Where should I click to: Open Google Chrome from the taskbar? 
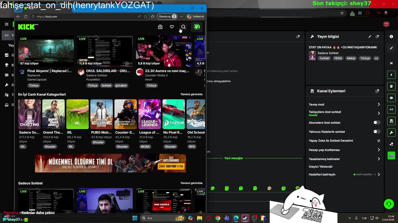[218, 218]
